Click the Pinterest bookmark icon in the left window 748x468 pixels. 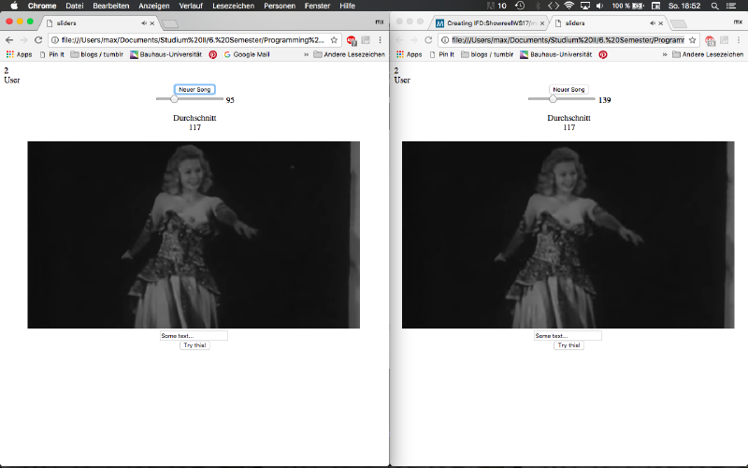[213, 54]
